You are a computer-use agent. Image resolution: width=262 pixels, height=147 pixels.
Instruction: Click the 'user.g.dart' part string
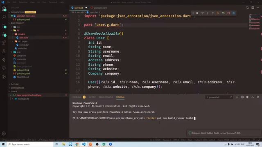click(108, 25)
